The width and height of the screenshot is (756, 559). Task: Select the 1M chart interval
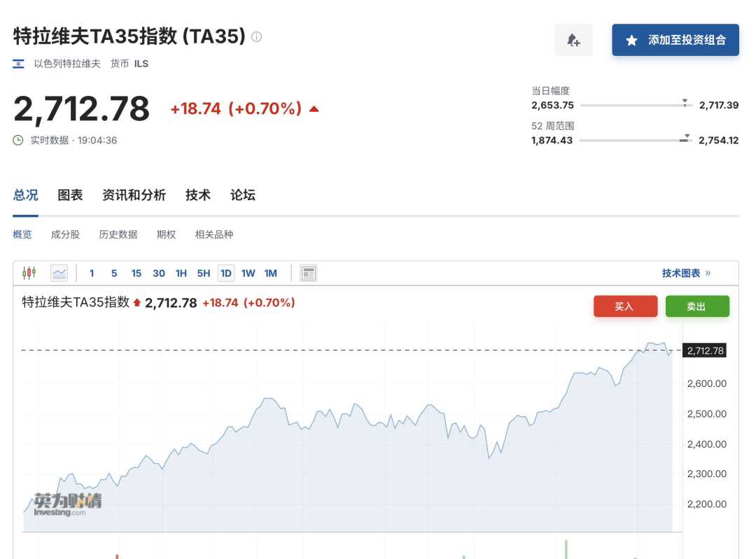pos(271,273)
